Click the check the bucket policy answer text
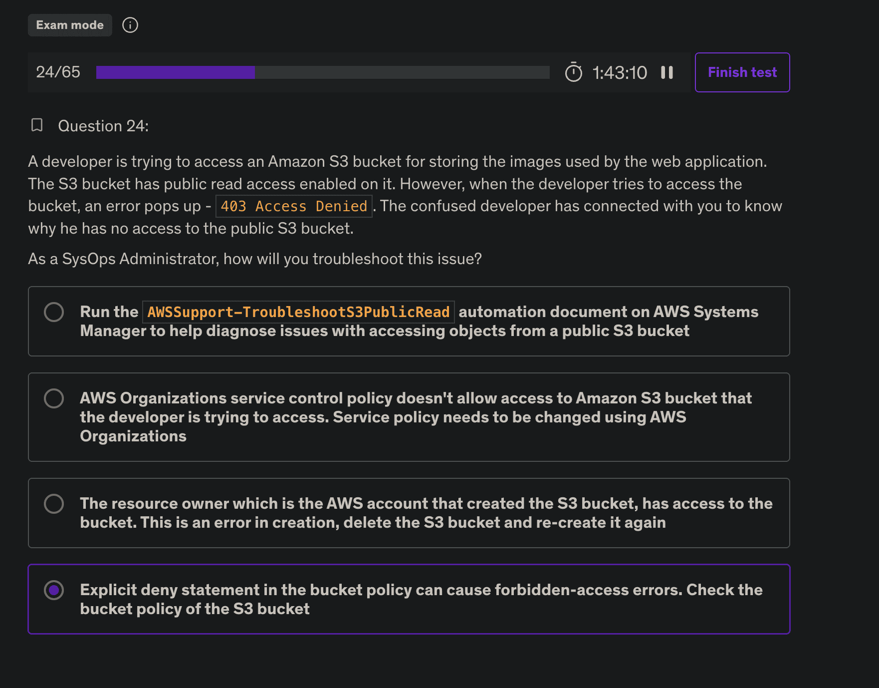Viewport: 879px width, 688px height. point(421,599)
